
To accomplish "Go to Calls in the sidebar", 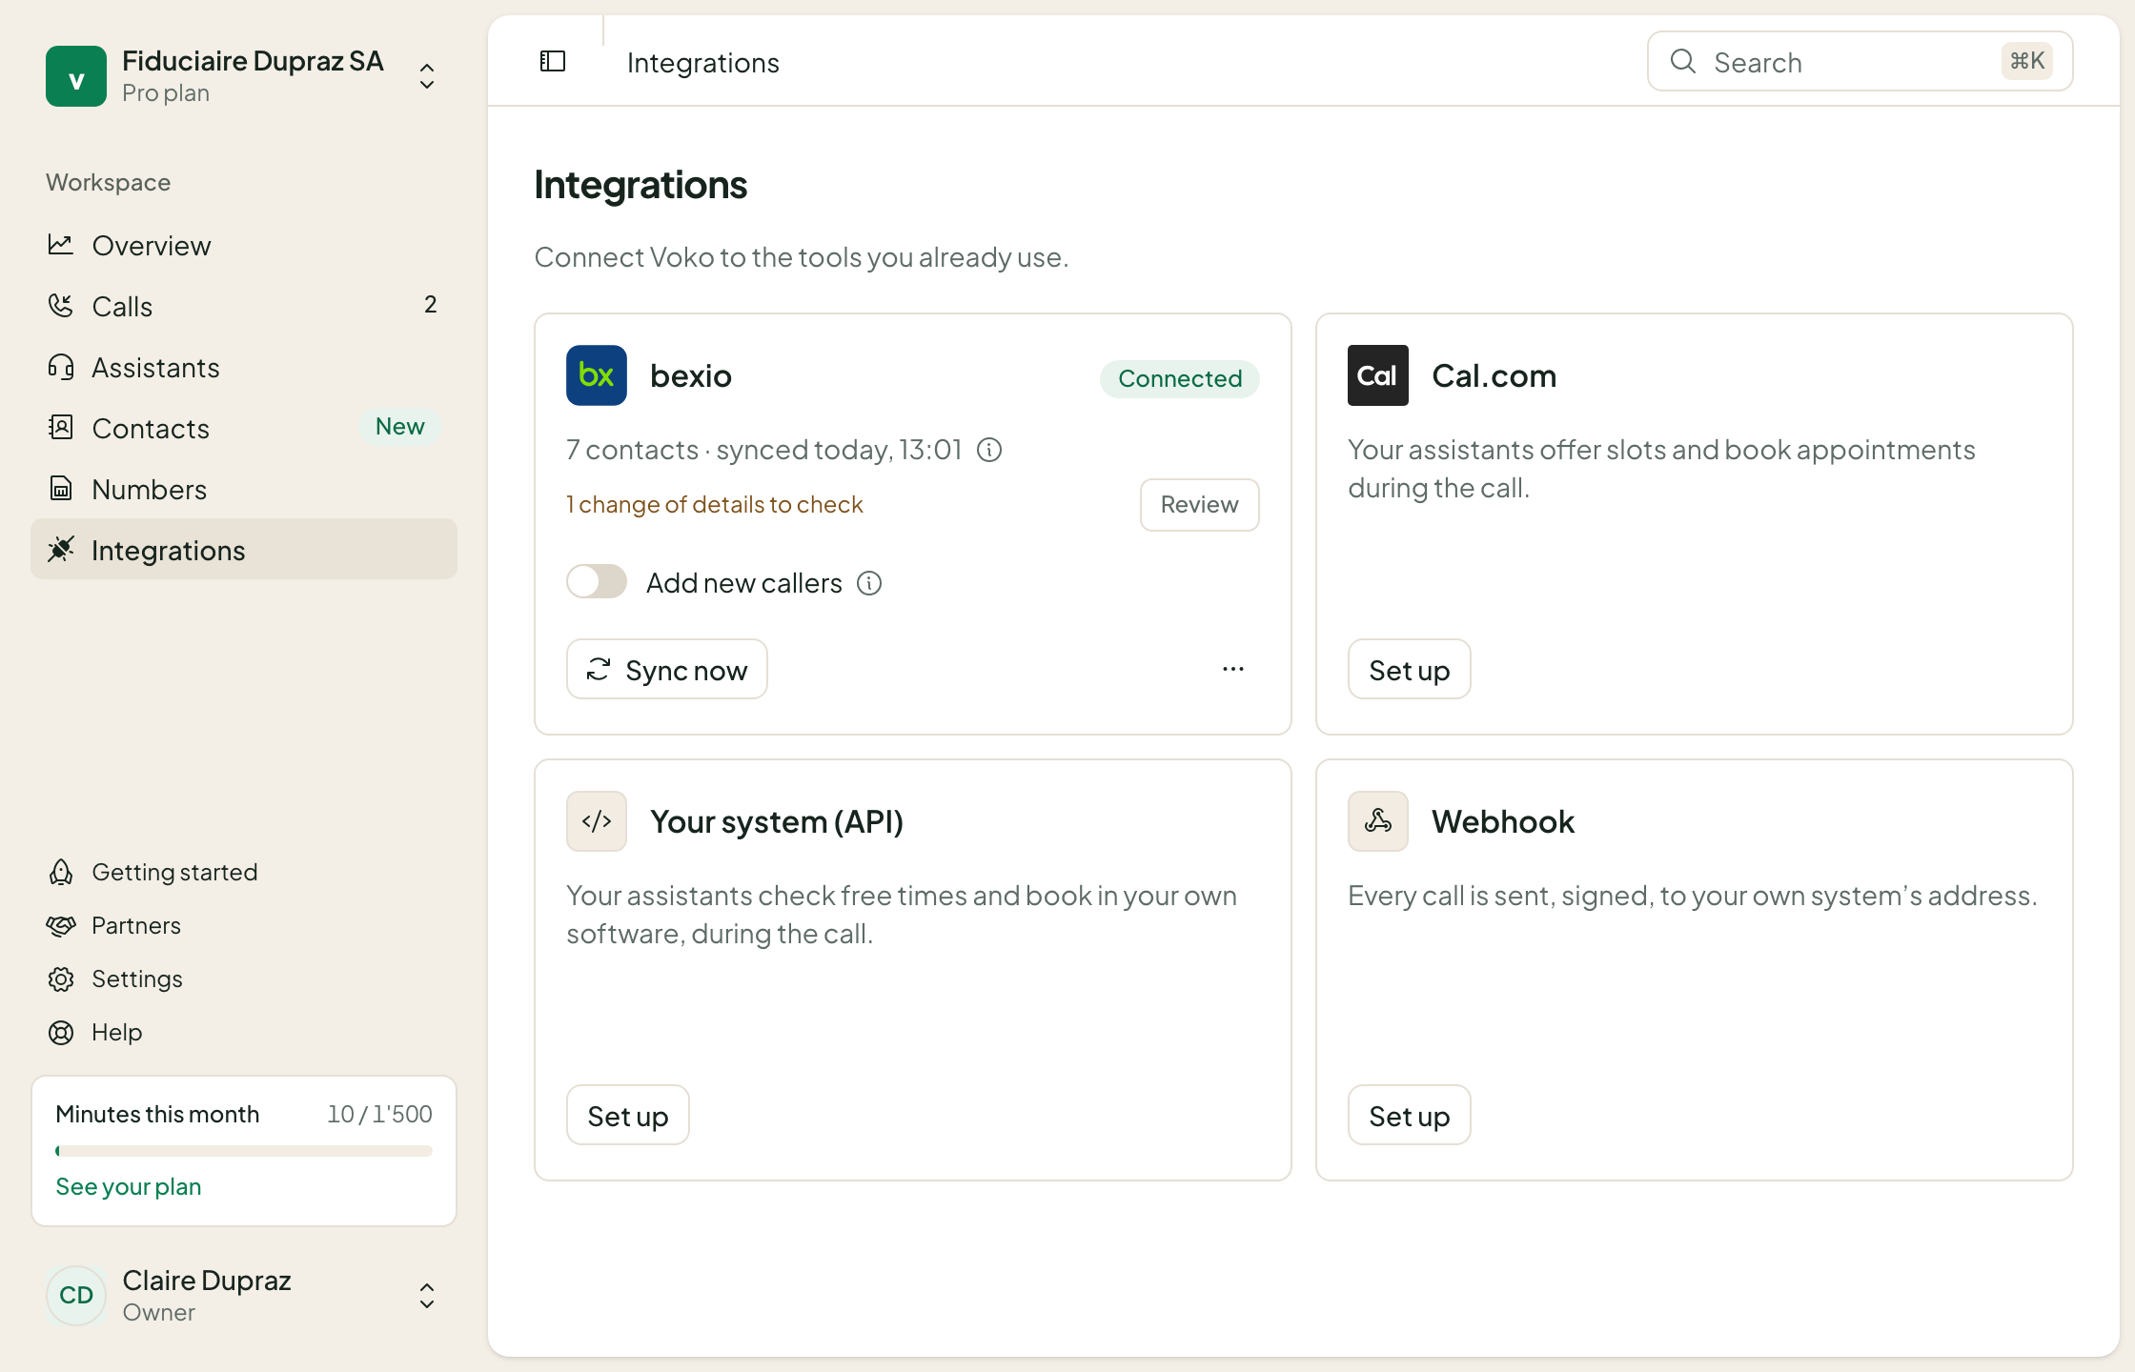I will click(x=244, y=307).
